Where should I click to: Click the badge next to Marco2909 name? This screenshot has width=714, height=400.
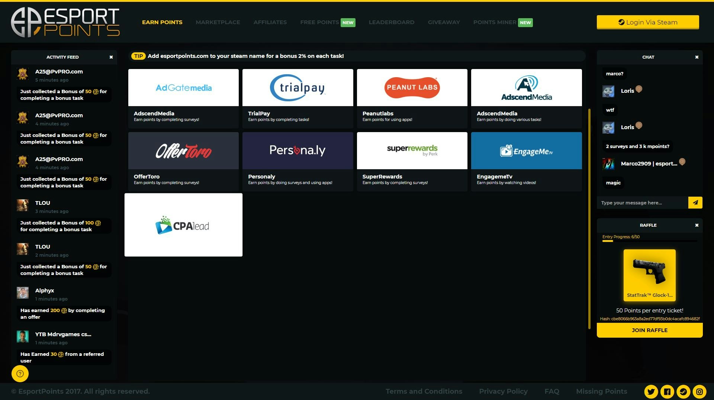pos(682,162)
